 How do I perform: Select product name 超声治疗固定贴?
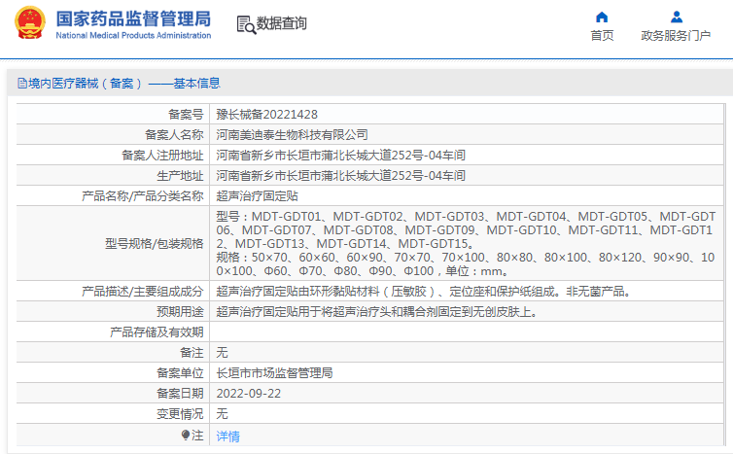coord(257,196)
